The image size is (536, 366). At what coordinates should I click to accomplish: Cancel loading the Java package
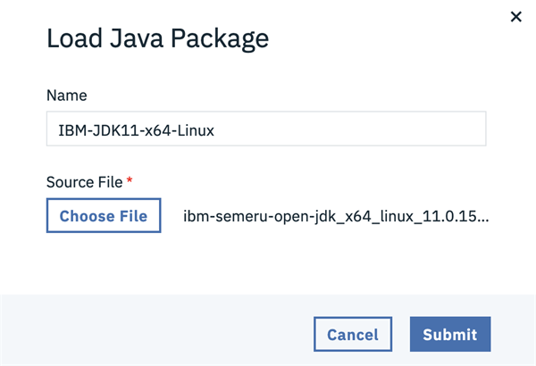(x=353, y=335)
